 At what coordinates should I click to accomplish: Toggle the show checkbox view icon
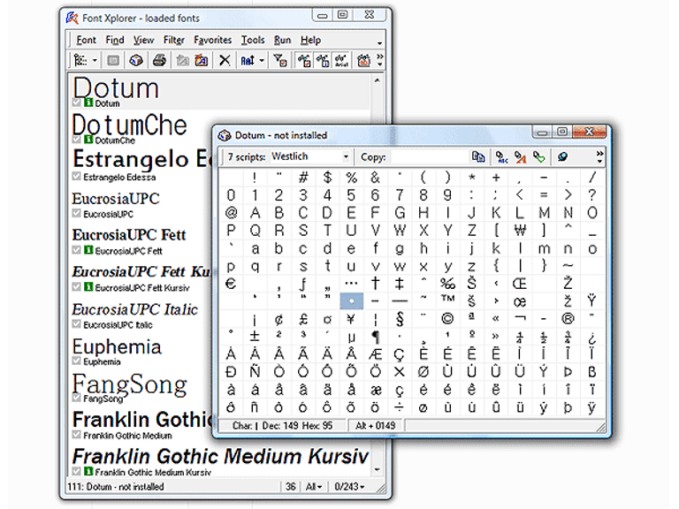[x=304, y=60]
